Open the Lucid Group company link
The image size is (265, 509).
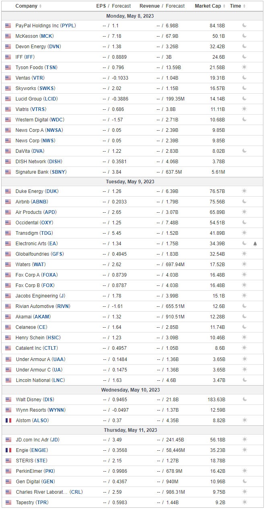click(x=35, y=99)
